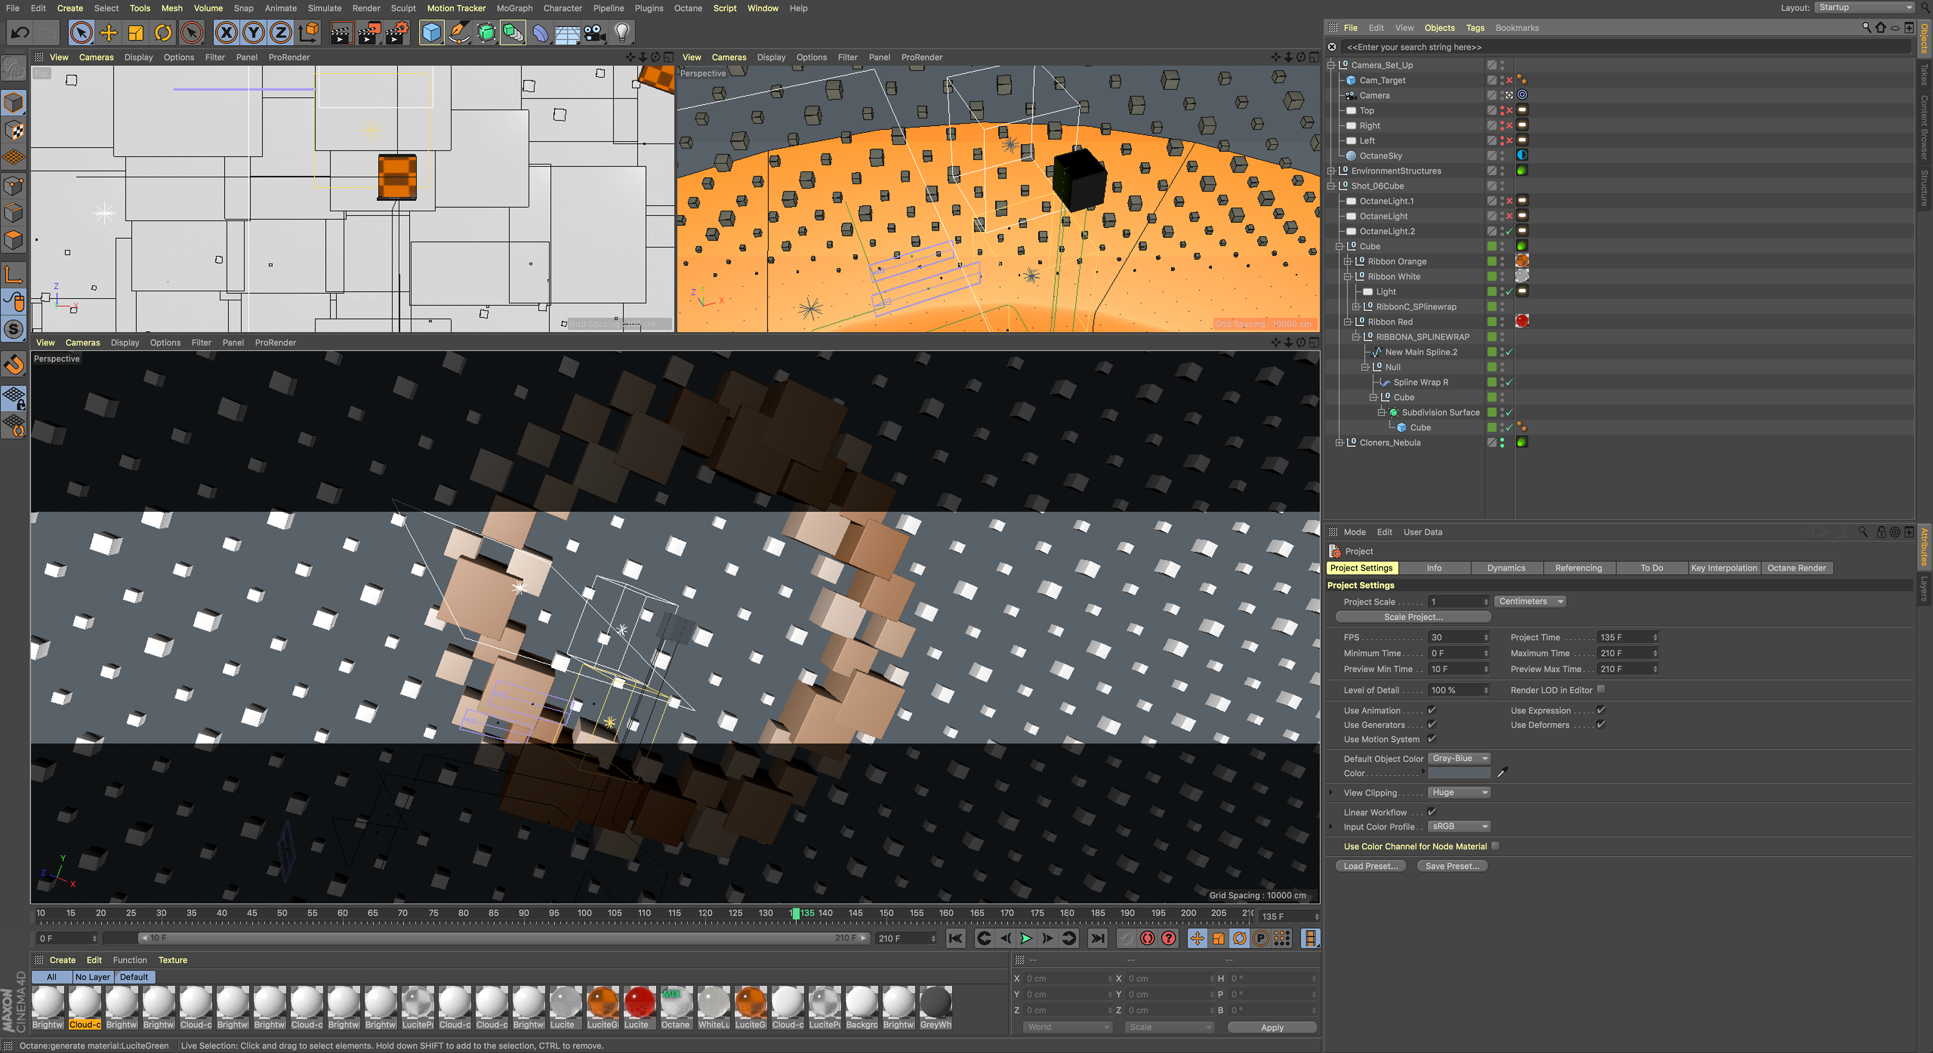Play the animation forward
Viewport: 1933px width, 1053px height.
tap(1026, 938)
